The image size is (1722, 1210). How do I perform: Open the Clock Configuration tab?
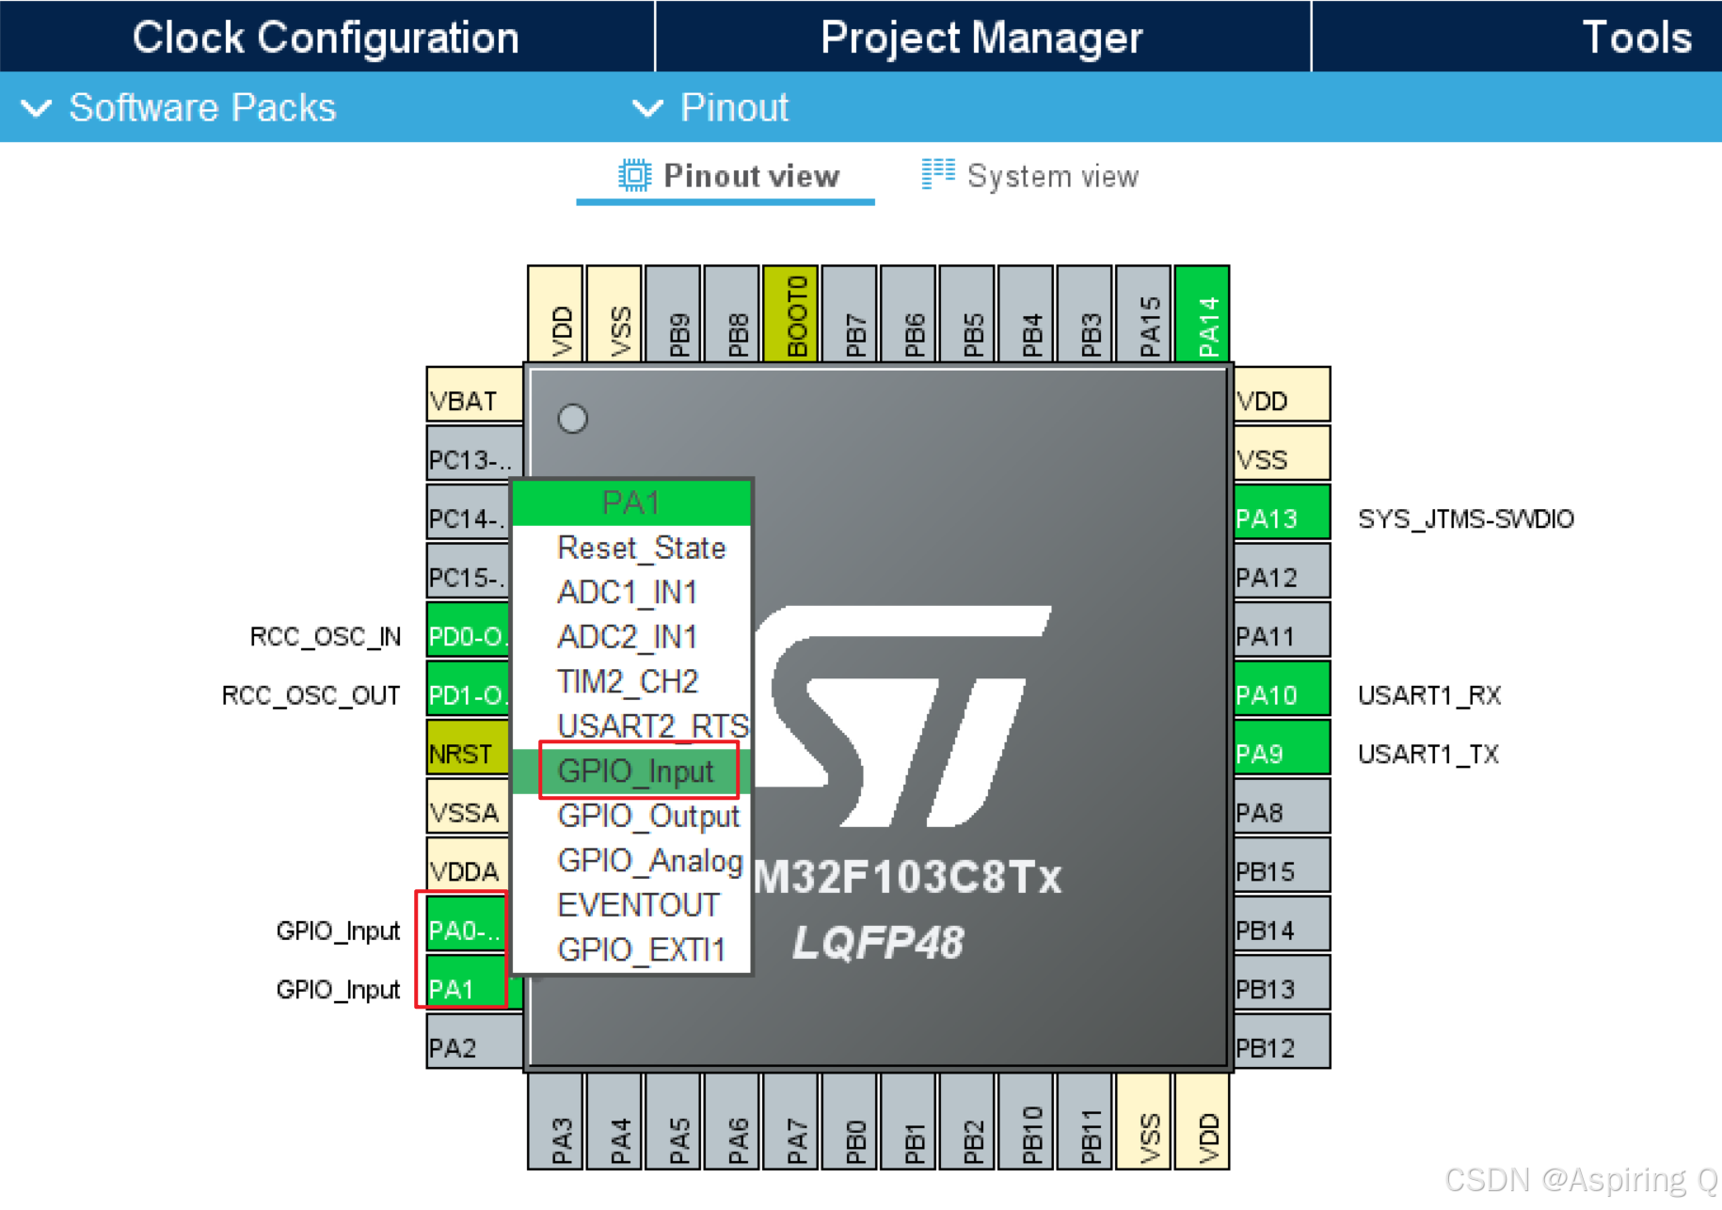[326, 38]
